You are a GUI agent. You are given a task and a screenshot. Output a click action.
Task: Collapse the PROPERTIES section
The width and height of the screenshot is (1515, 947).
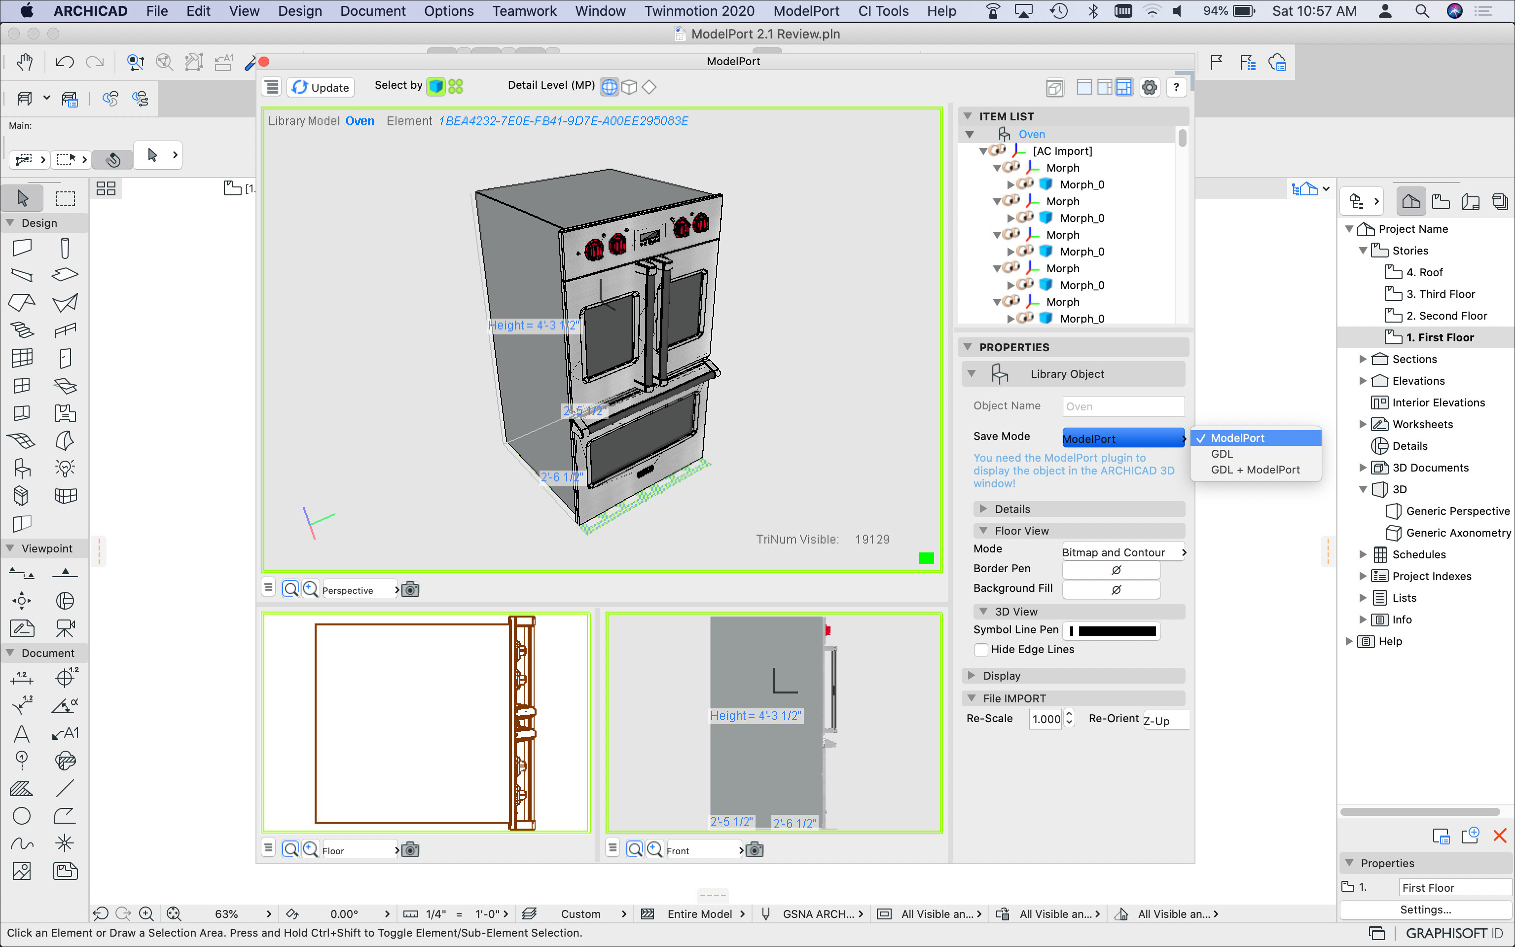(x=968, y=346)
